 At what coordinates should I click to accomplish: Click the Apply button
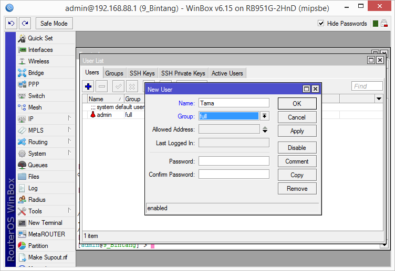[x=297, y=131]
